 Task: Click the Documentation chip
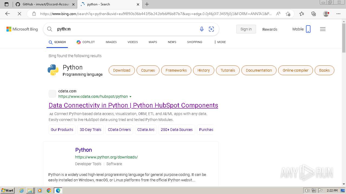(x=259, y=70)
